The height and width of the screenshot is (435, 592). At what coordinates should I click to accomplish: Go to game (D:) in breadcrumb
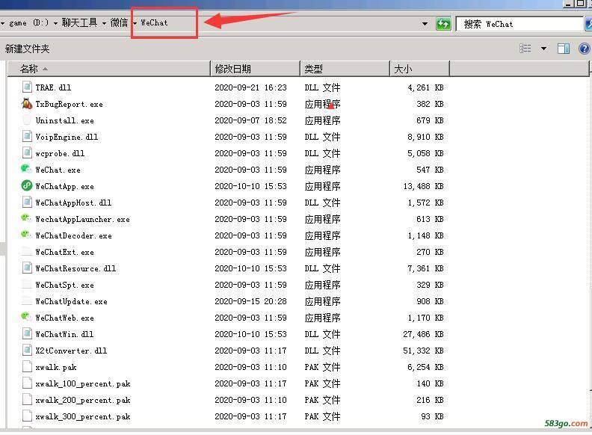[28, 23]
